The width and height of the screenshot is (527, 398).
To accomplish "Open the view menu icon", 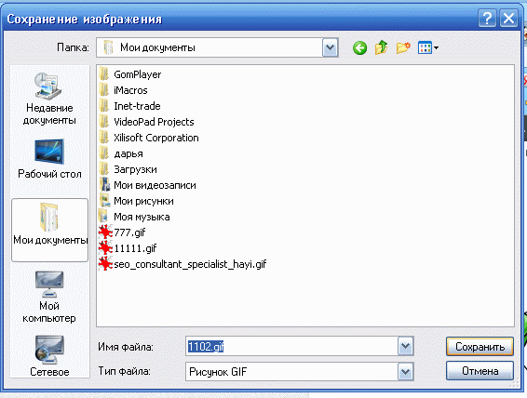I will [428, 47].
